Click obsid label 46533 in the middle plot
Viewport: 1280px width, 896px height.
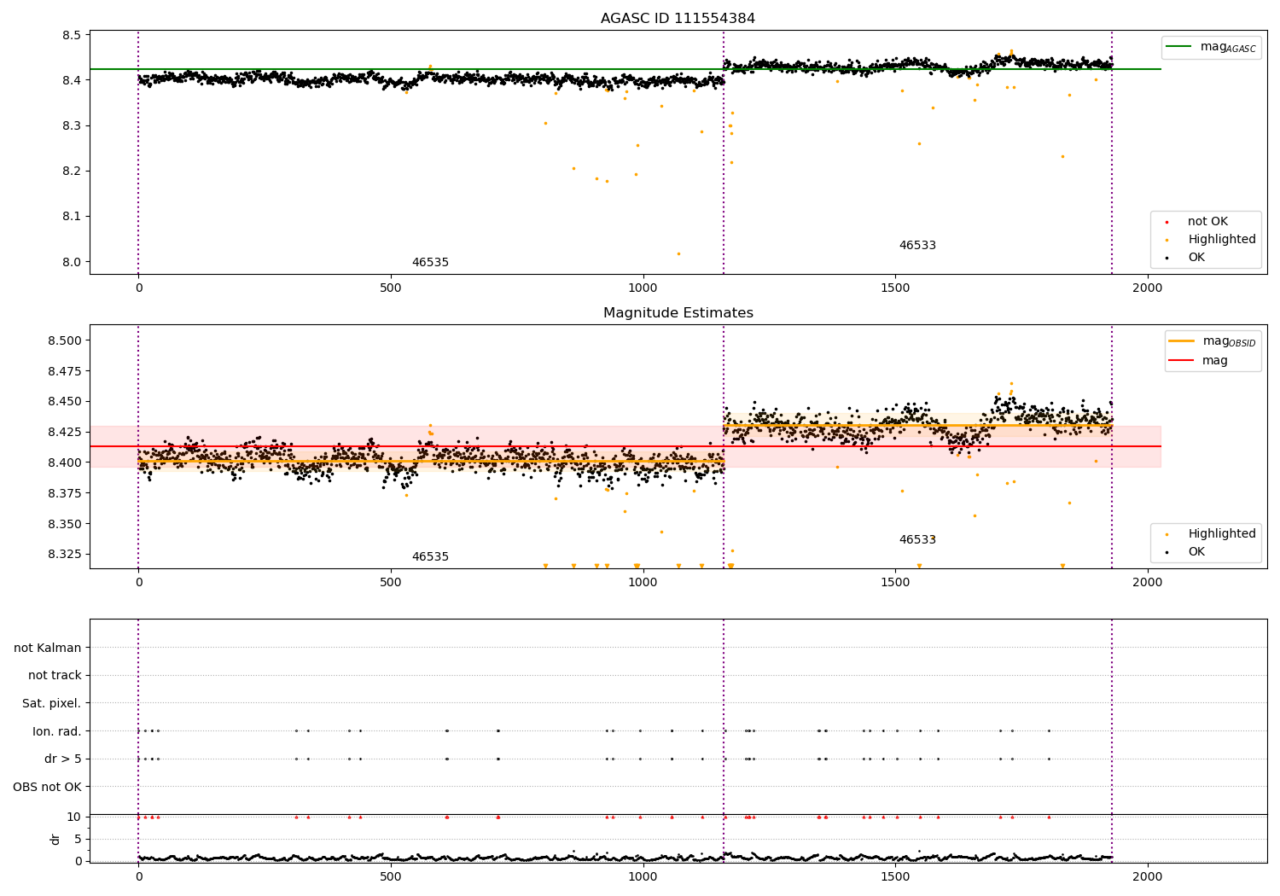click(917, 540)
